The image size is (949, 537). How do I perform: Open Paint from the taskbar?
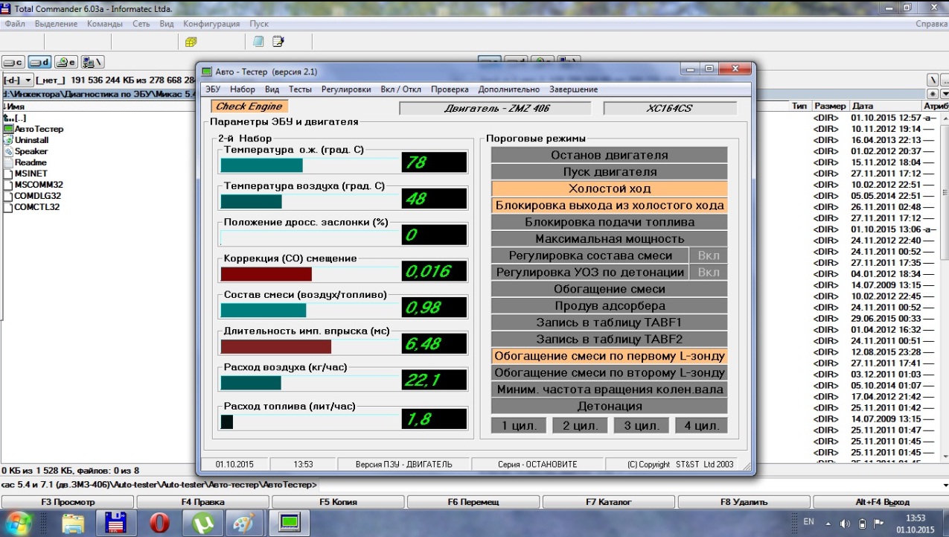[x=243, y=523]
